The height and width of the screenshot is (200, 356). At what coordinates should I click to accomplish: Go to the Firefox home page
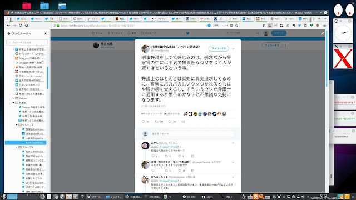(x=27, y=26)
